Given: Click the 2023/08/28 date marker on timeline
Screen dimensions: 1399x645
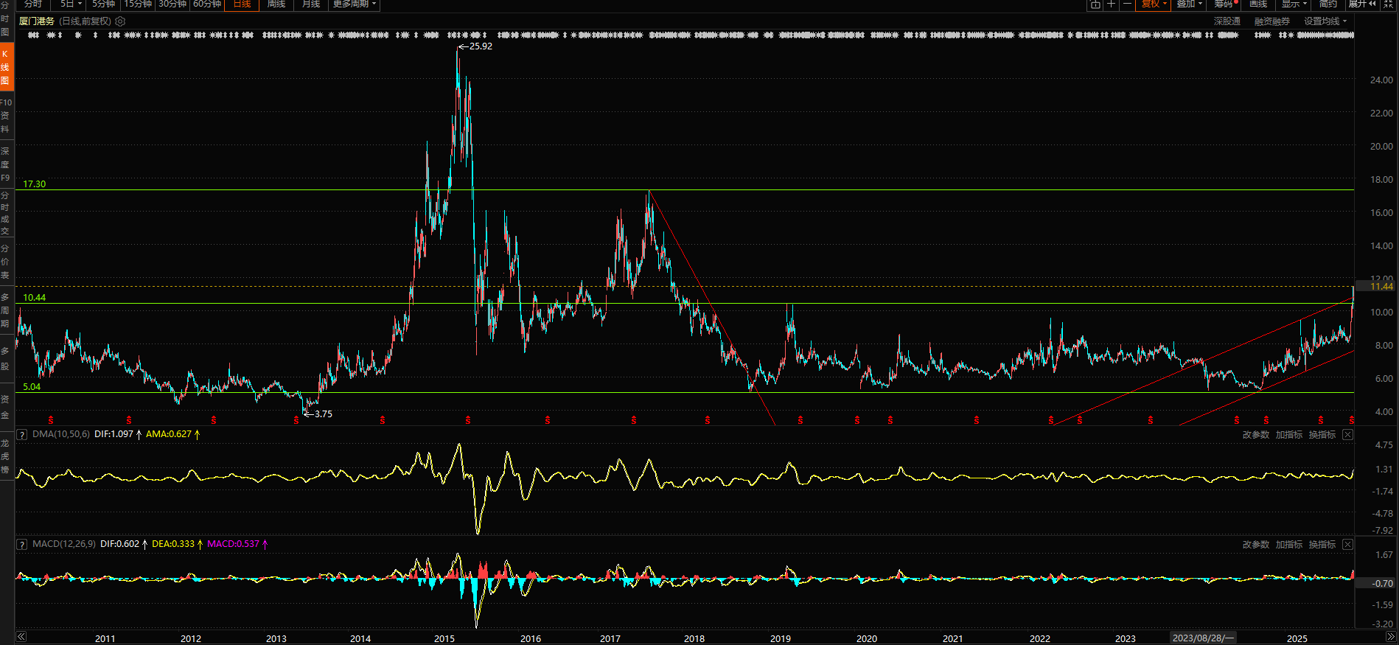Looking at the screenshot, I should coord(1203,638).
